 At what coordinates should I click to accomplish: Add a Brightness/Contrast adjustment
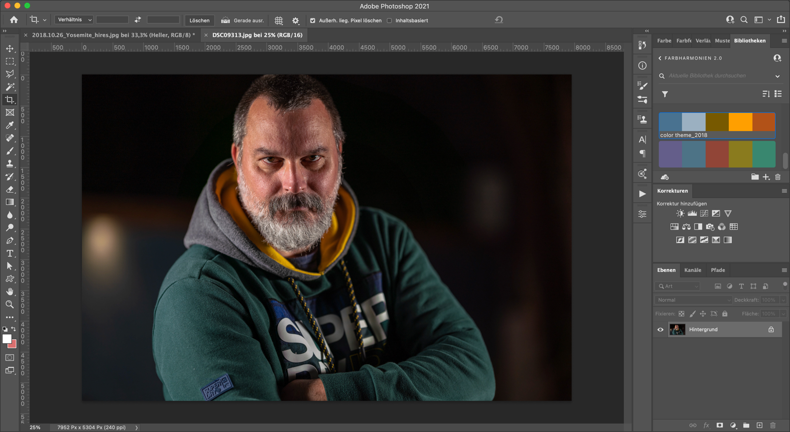[680, 213]
